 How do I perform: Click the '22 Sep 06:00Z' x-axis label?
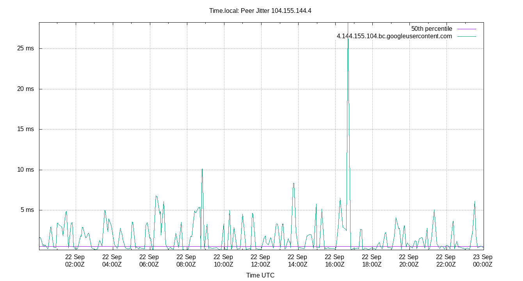(149, 261)
